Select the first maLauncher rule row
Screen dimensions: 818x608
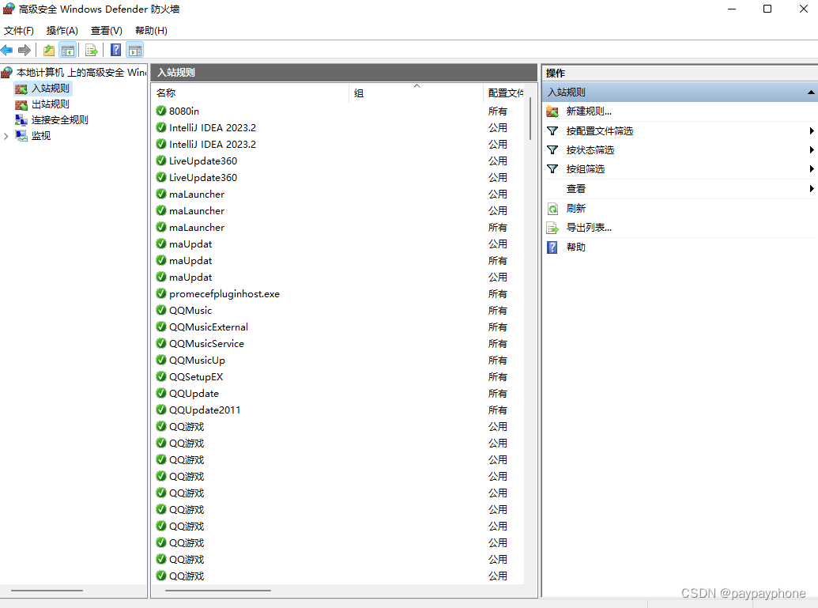pos(339,194)
